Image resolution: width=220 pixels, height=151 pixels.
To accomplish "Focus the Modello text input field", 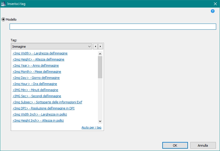I will [x=113, y=26].
